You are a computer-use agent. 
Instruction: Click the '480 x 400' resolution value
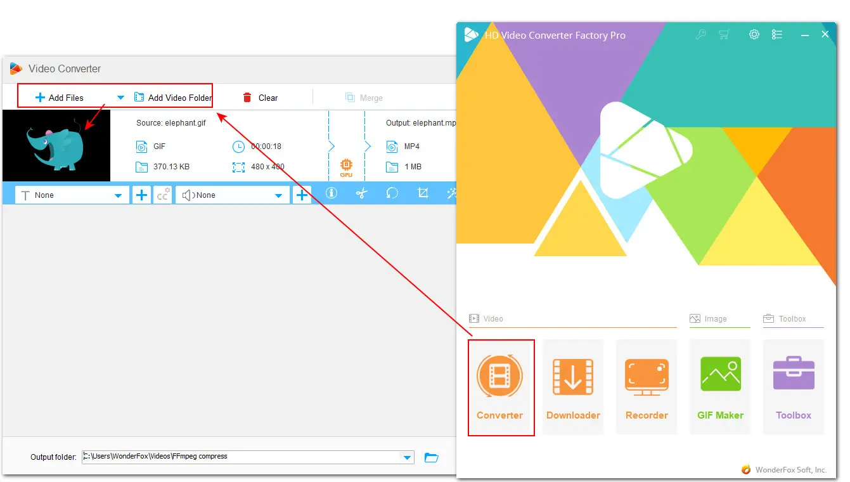(x=267, y=167)
